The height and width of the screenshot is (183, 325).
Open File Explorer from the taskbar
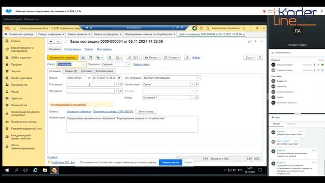pos(45,170)
